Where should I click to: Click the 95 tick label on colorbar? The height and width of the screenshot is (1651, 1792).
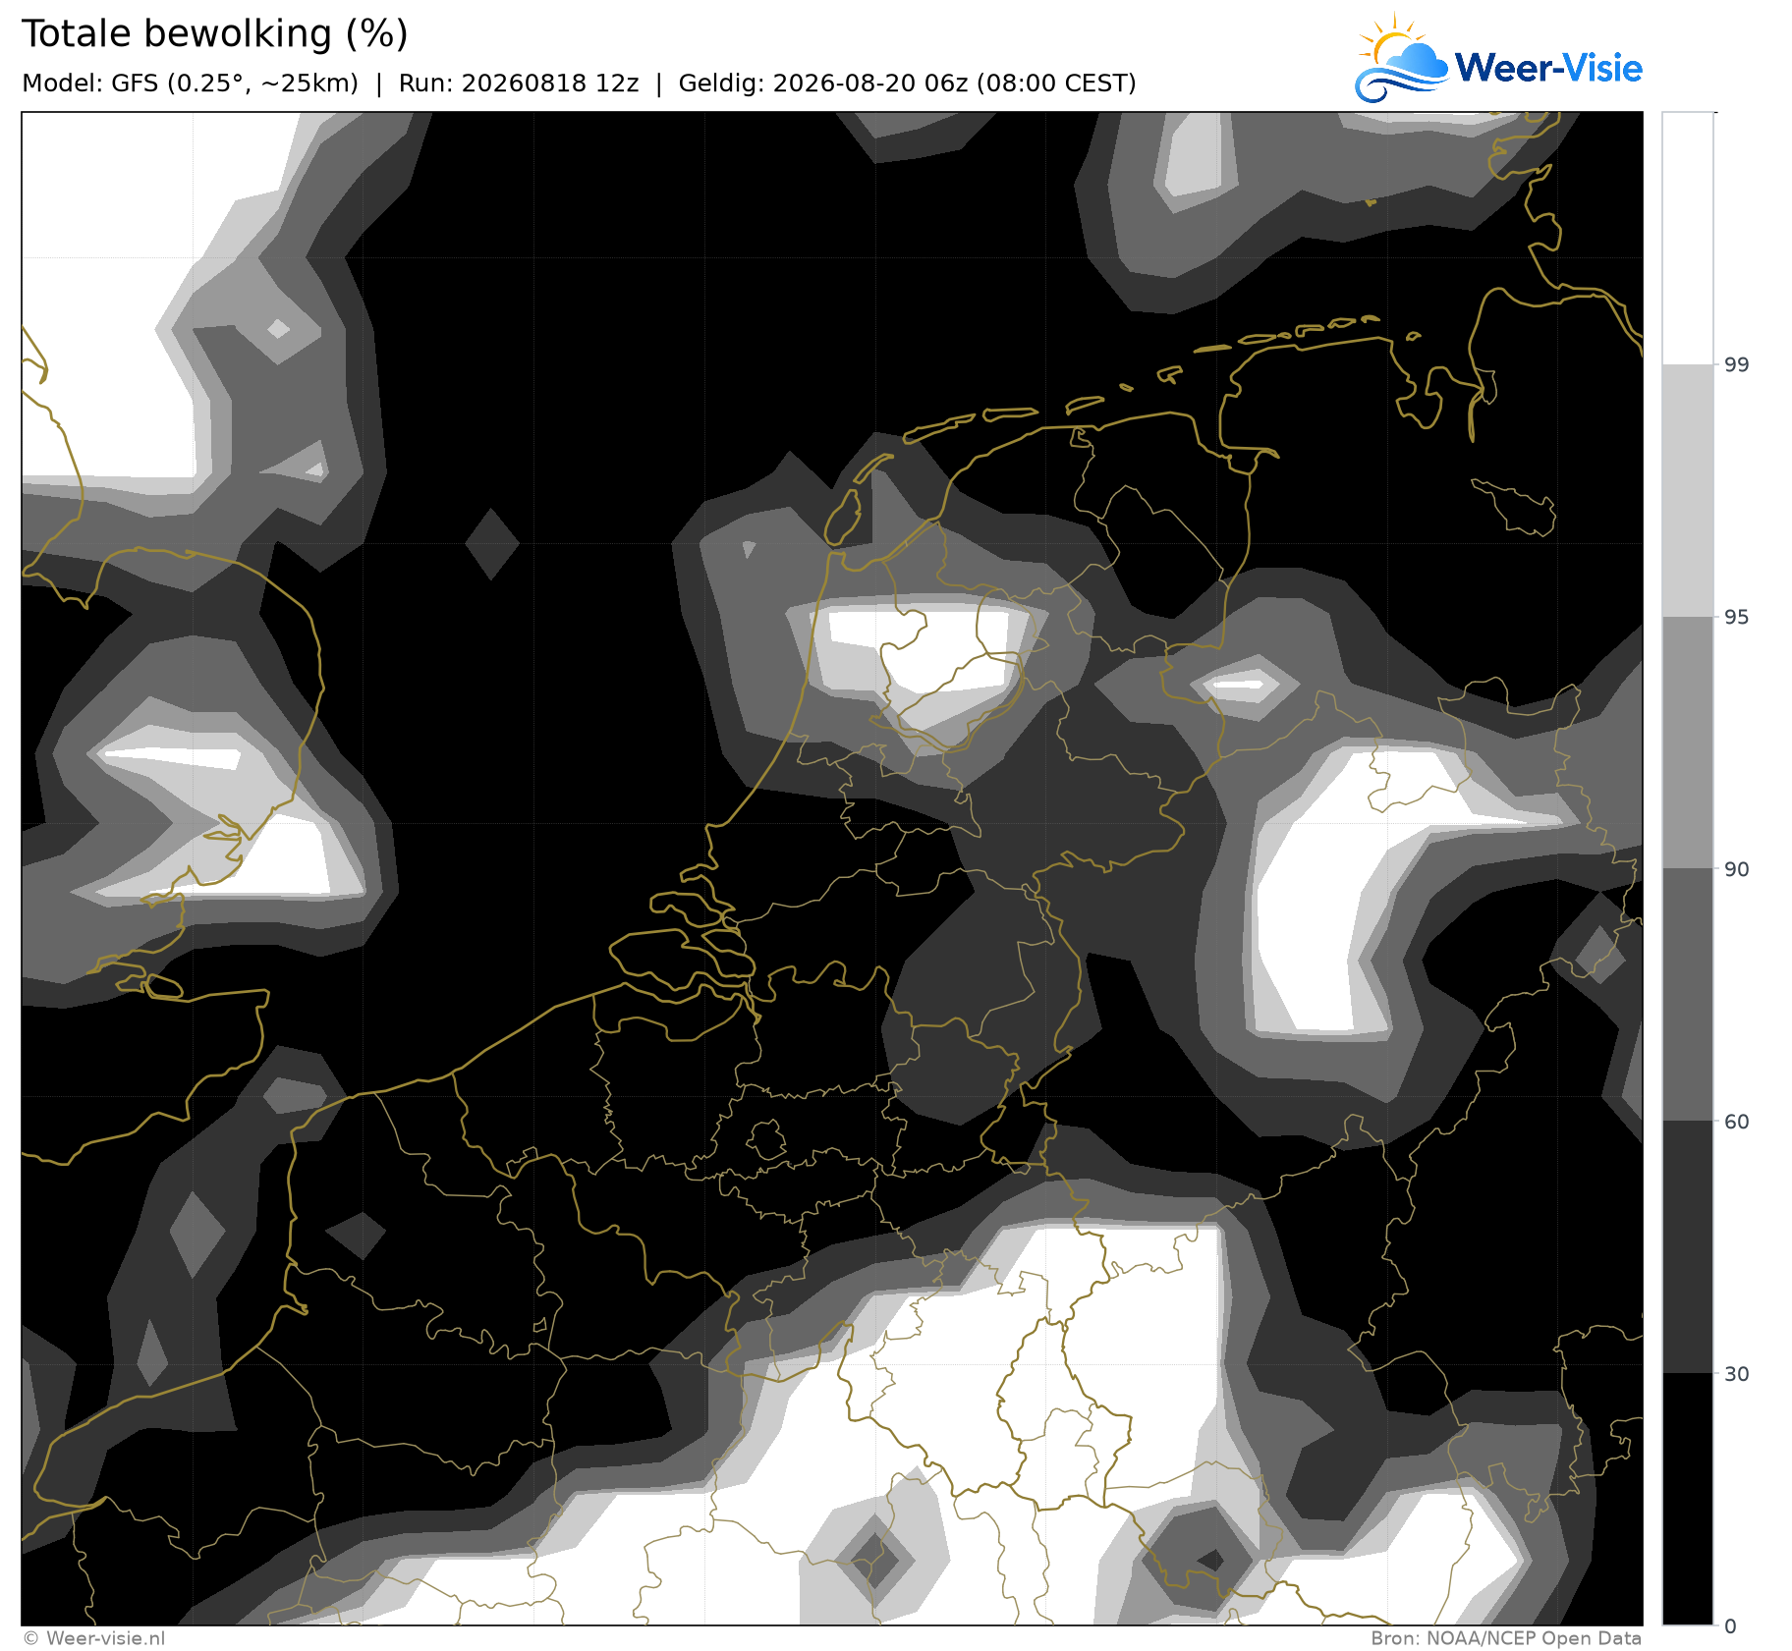point(1736,617)
